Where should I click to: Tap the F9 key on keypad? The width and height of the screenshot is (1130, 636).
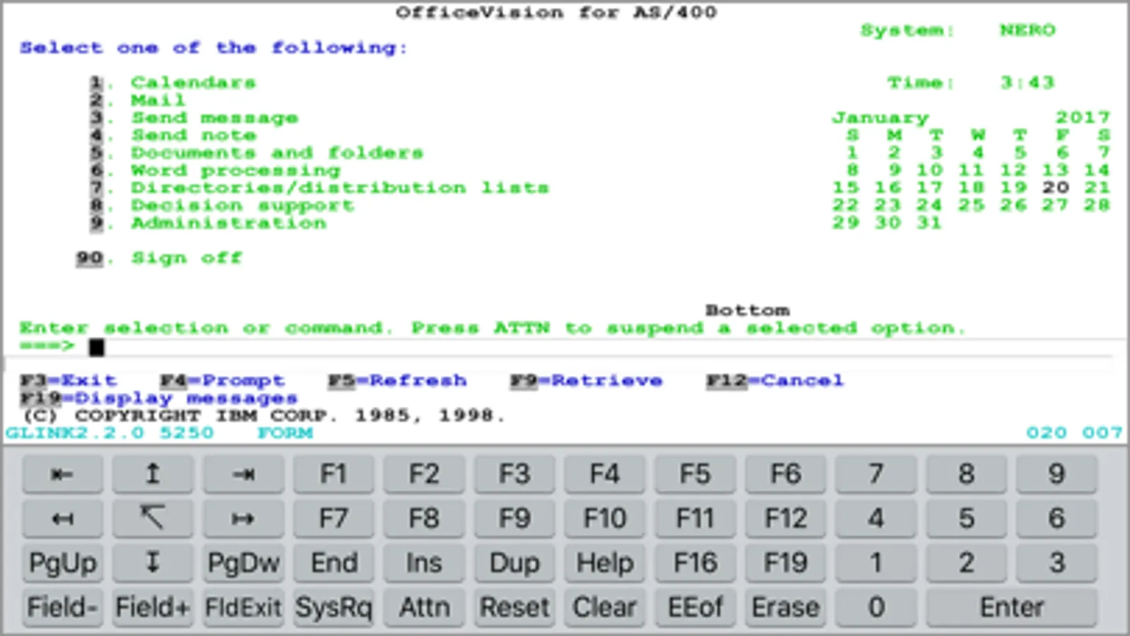pyautogui.click(x=514, y=519)
